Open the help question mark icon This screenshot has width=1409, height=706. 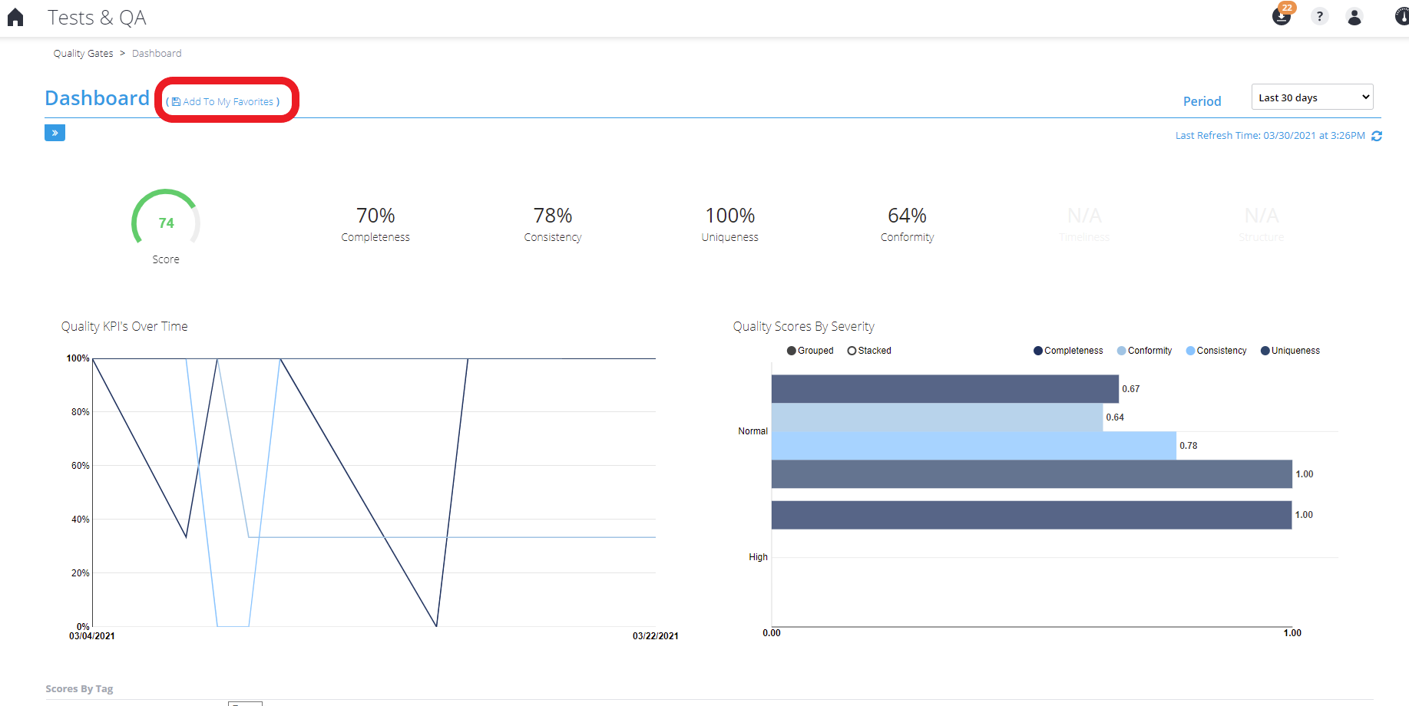1319,16
